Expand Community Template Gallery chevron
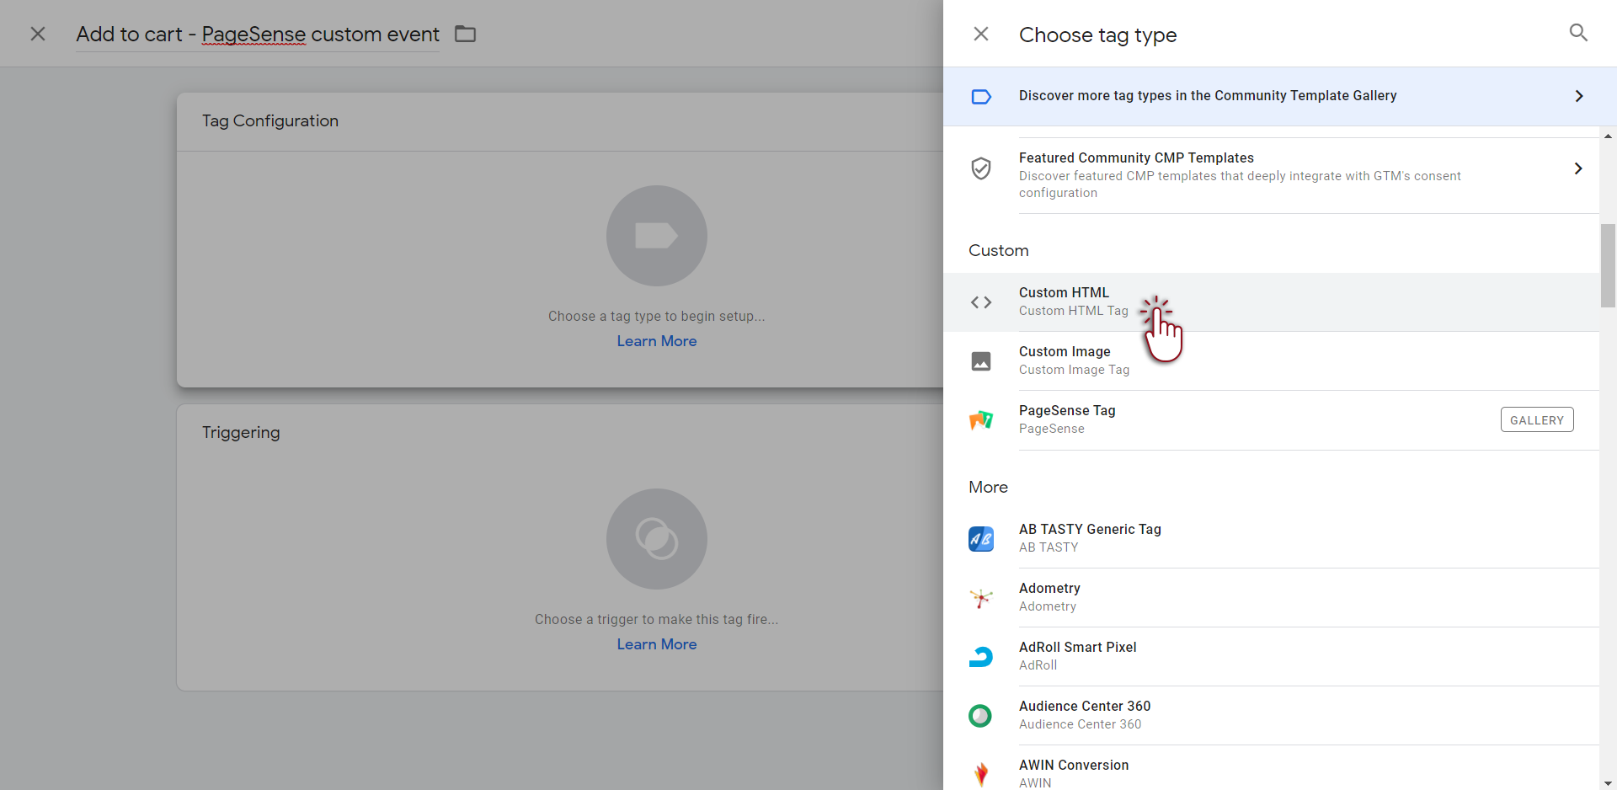The width and height of the screenshot is (1617, 790). (x=1579, y=96)
